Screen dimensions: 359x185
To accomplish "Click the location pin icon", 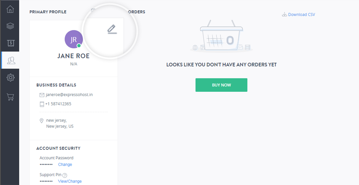I will 41,121.
